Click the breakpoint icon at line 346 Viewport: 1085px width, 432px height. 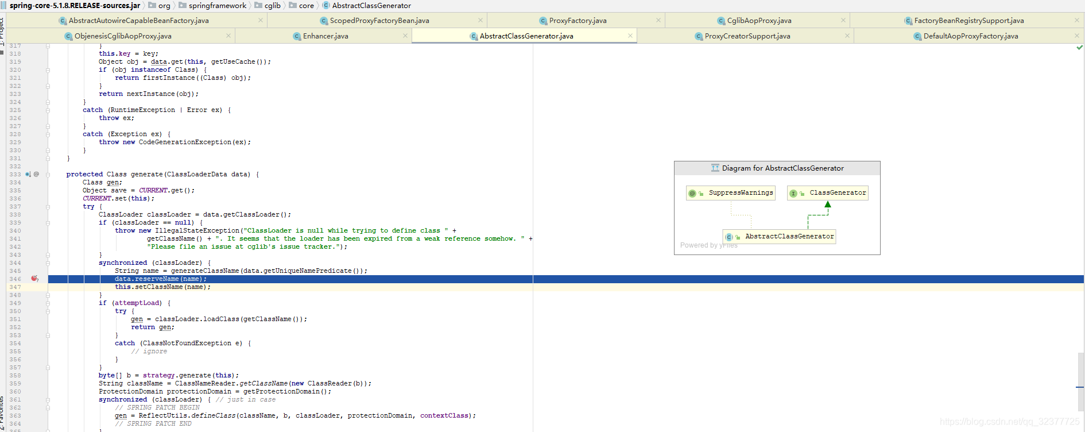tap(34, 279)
